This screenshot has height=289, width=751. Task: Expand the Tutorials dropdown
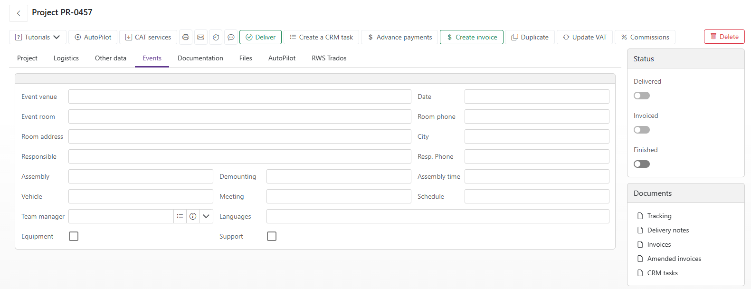pos(38,37)
